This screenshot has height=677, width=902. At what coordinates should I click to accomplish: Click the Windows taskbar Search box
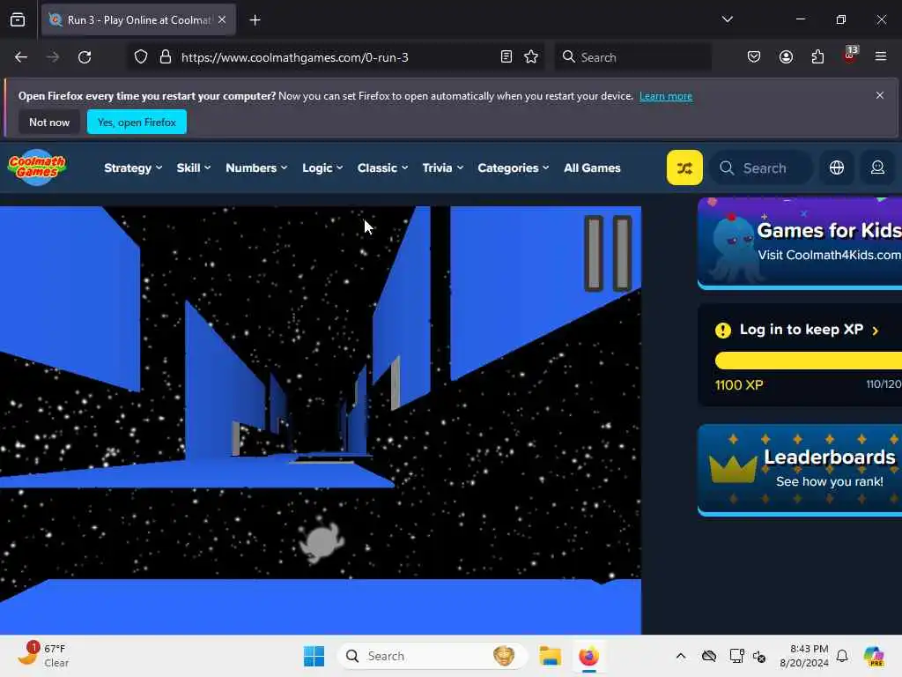tap(433, 656)
